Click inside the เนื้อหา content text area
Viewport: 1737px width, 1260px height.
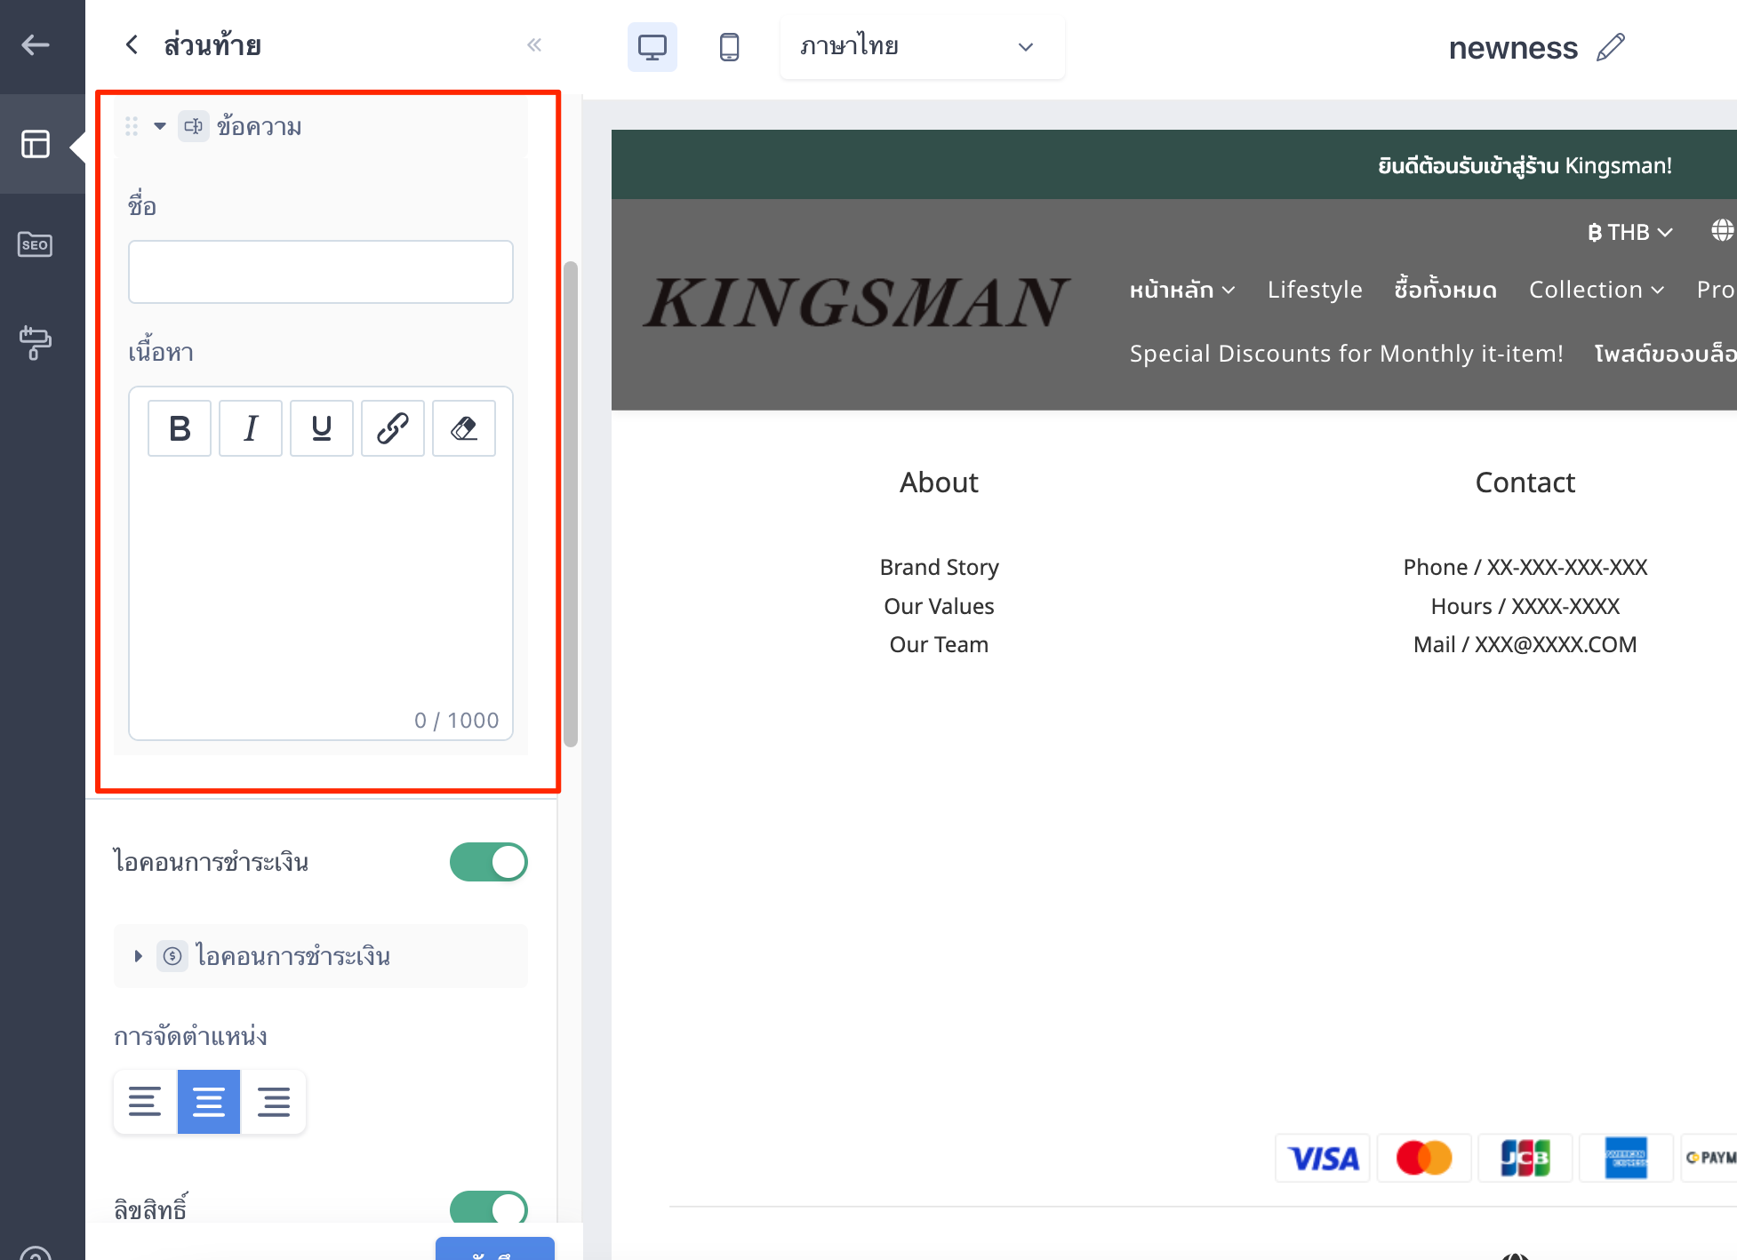tap(321, 586)
